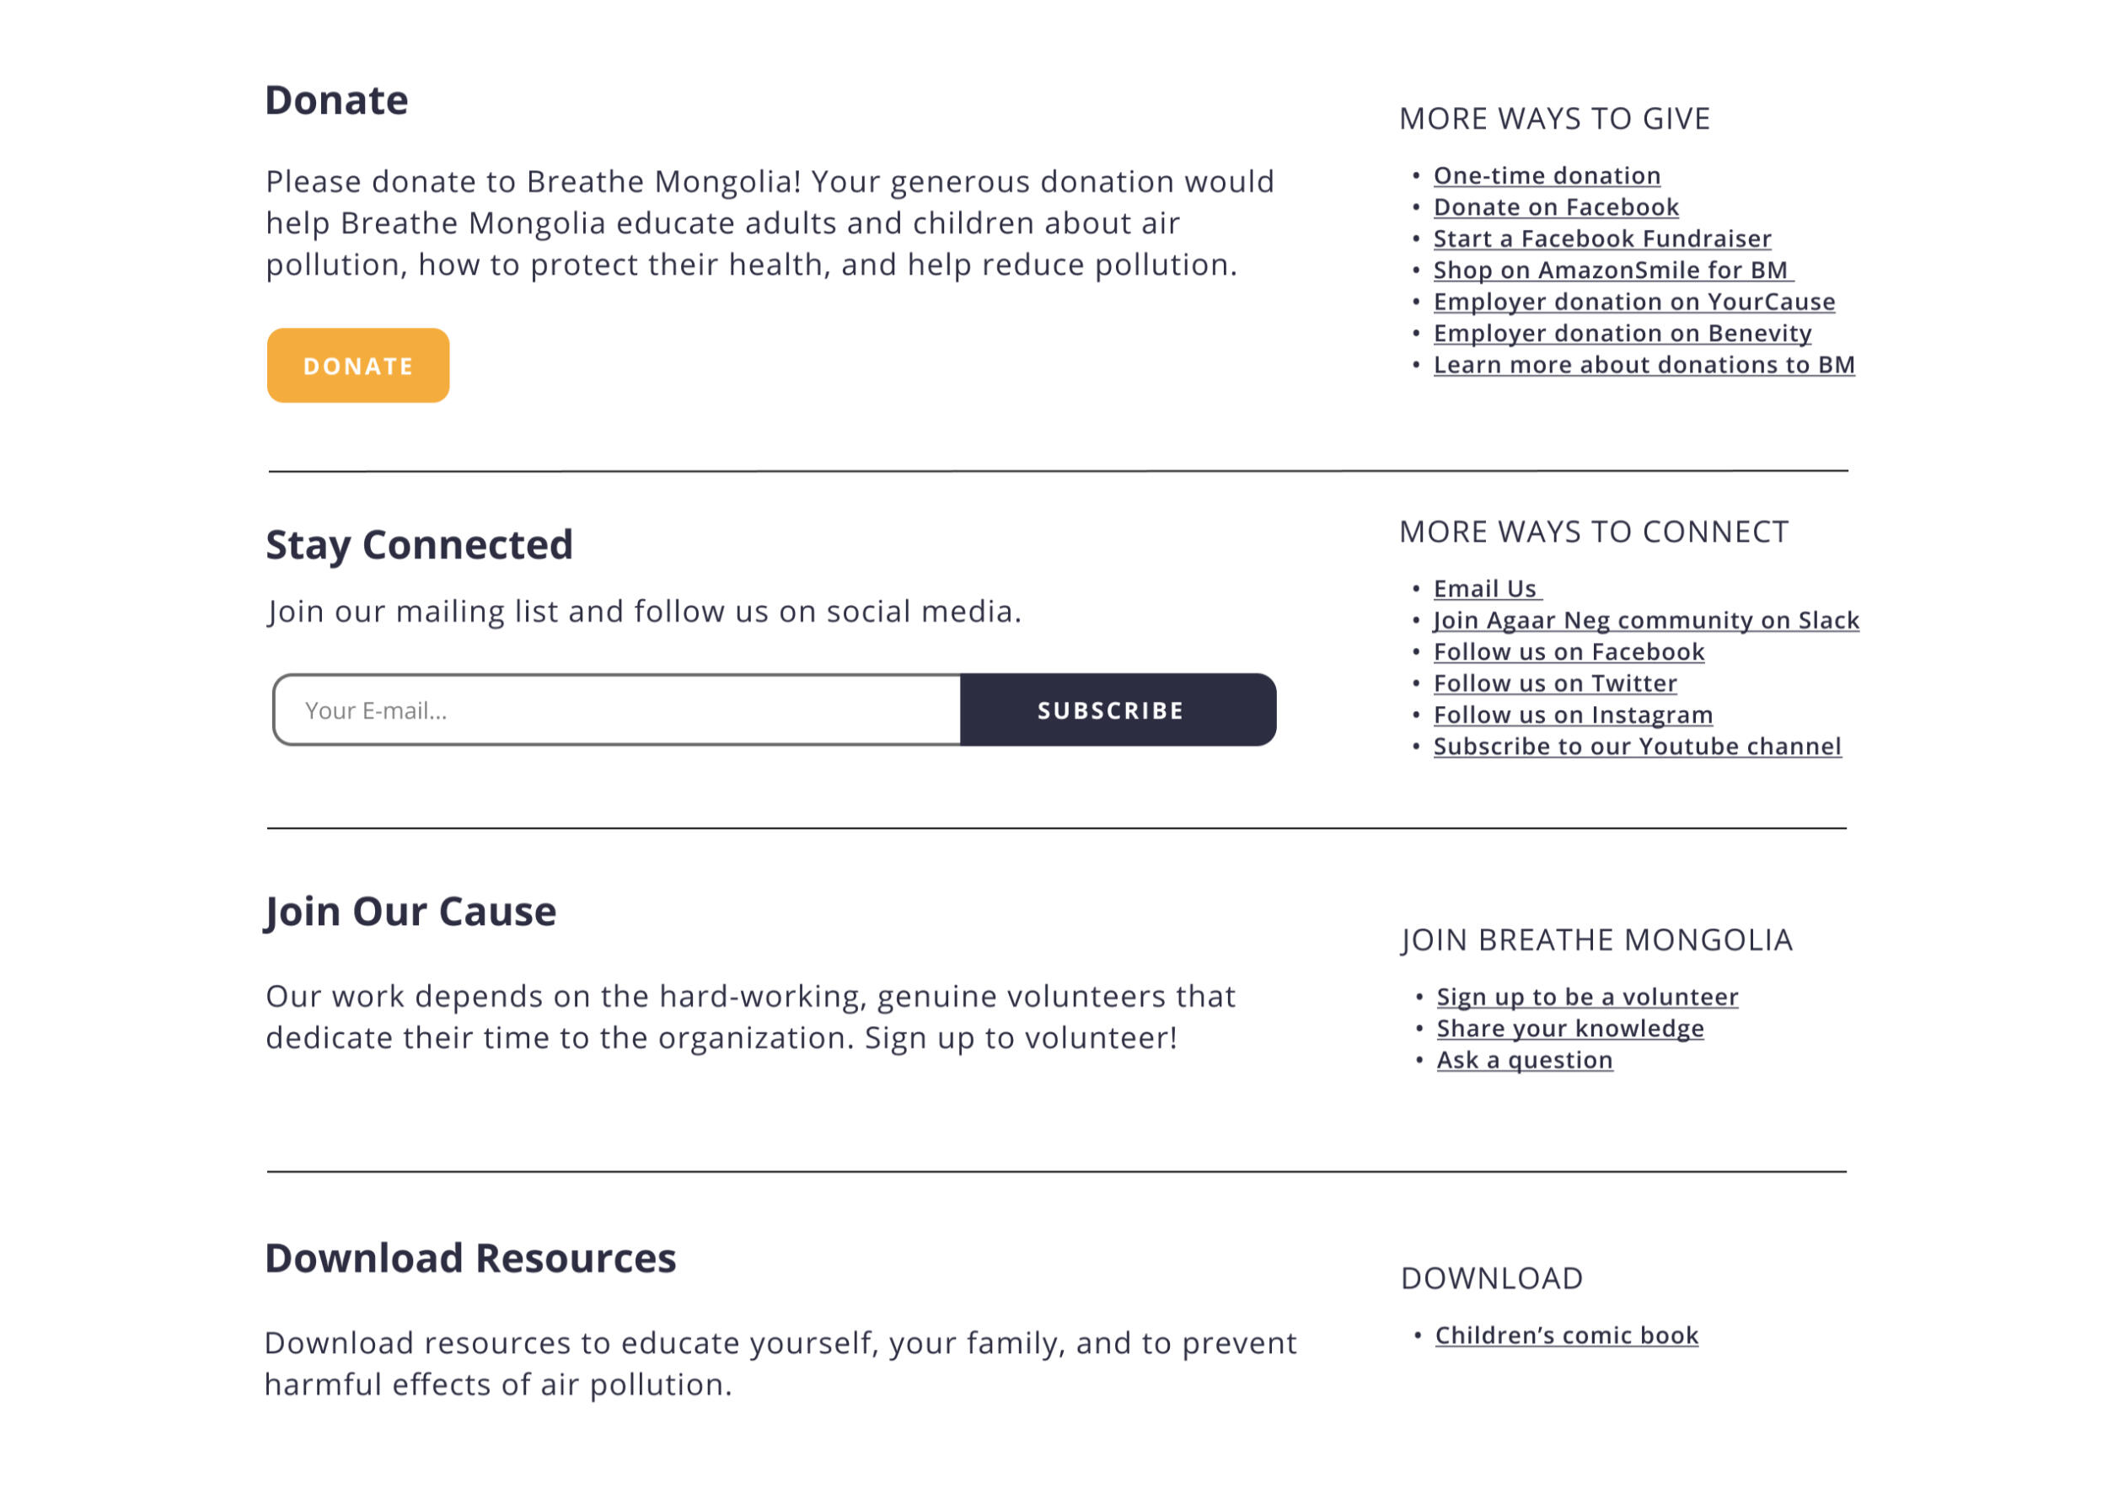Click the Email Us link
Screen dimensions: 2124x1504
[1484, 589]
